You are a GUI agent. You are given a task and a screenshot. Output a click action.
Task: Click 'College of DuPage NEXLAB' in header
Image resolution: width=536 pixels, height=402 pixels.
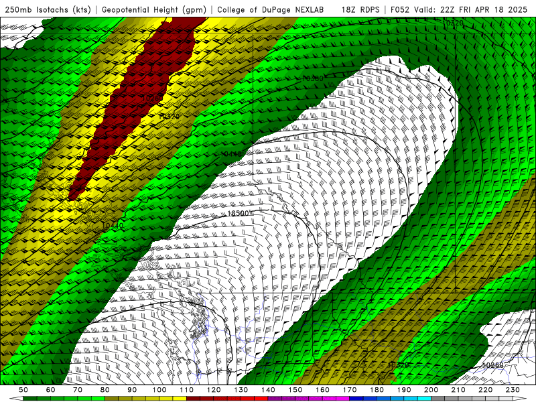(271, 9)
